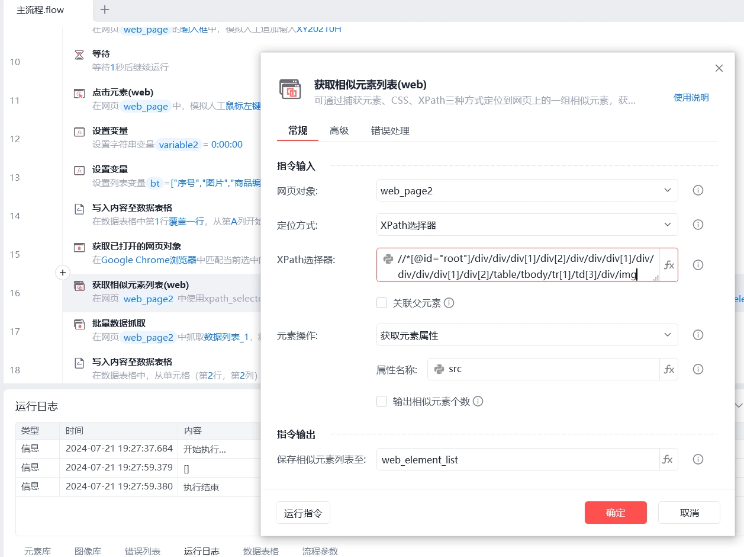Screen dimensions: 744x557
Task: Show info tooltip beside 关联父元素
Action: click(x=449, y=303)
